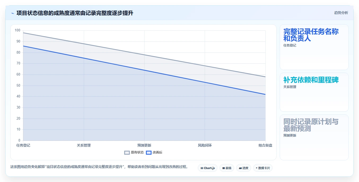
Task: Toggle the 原有状态 legend swatch
Action: click(x=127, y=152)
